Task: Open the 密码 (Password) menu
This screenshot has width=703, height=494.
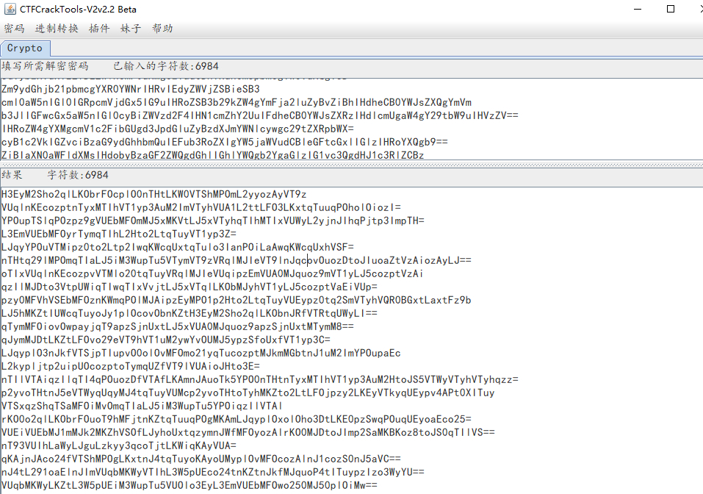Action: coord(15,29)
